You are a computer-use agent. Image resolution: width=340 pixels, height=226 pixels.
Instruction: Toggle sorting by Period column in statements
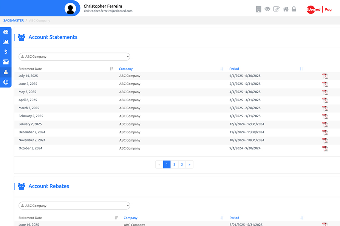[x=301, y=69]
